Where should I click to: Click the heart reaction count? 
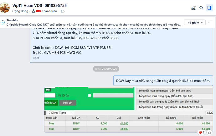(202, 133)
